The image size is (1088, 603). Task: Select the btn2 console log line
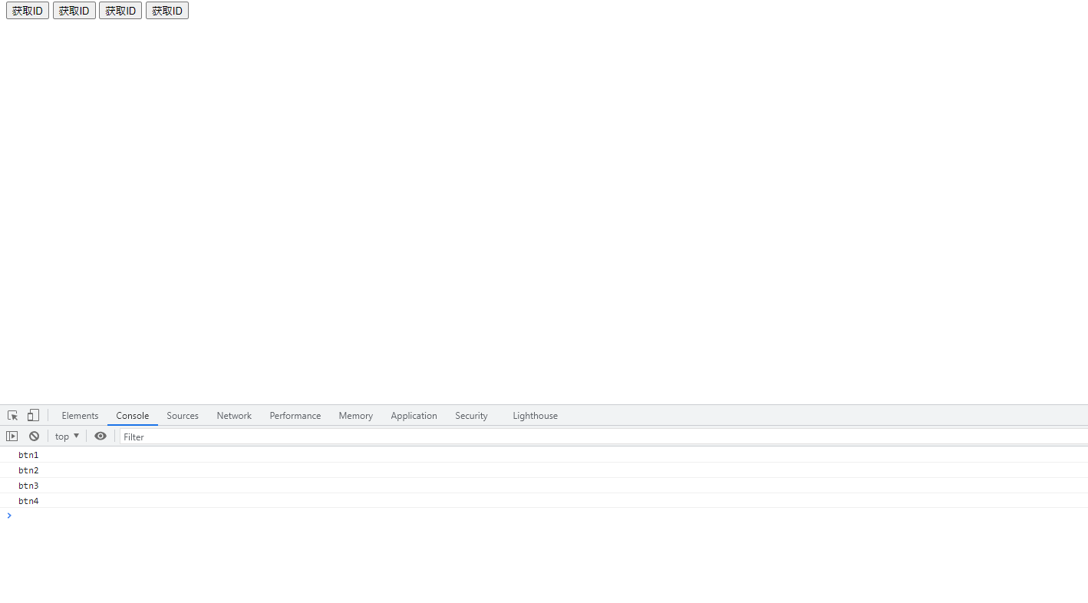click(544, 470)
